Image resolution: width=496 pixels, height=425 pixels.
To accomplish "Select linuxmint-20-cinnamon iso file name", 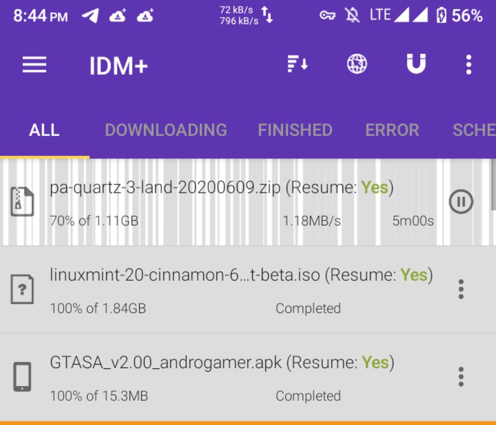I will pos(185,275).
